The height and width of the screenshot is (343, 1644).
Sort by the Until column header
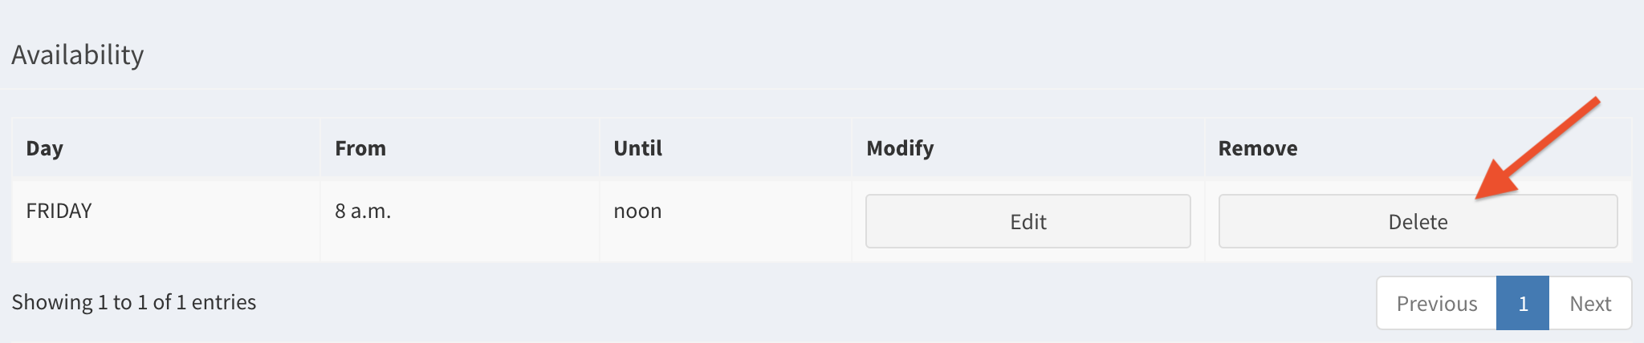pyautogui.click(x=638, y=148)
